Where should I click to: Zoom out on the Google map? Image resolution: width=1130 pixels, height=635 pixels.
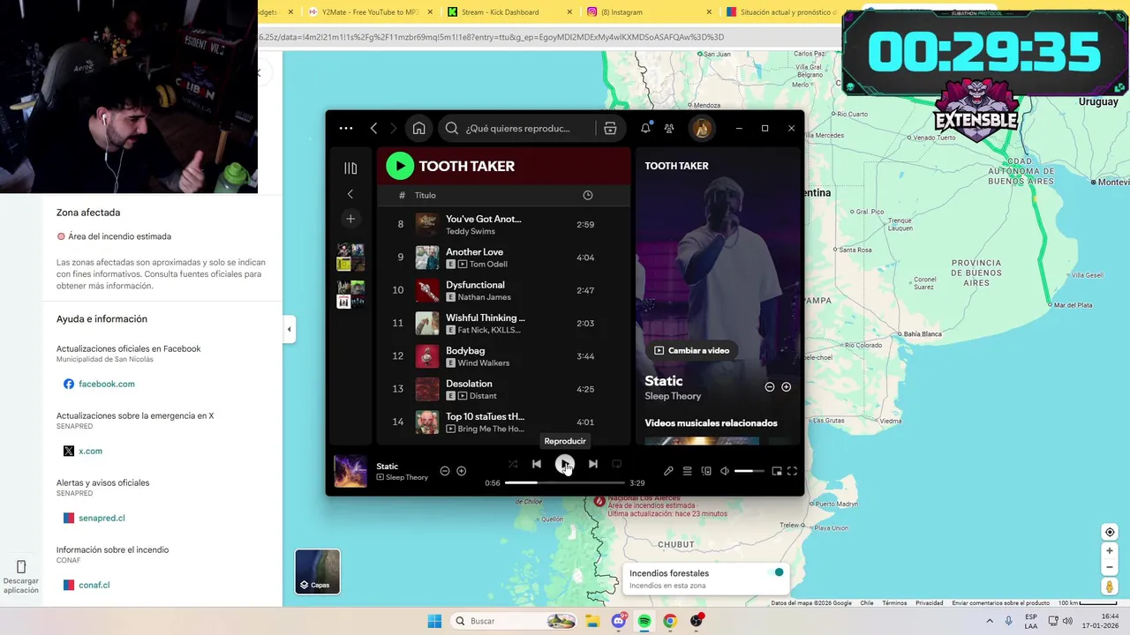[x=1110, y=567]
